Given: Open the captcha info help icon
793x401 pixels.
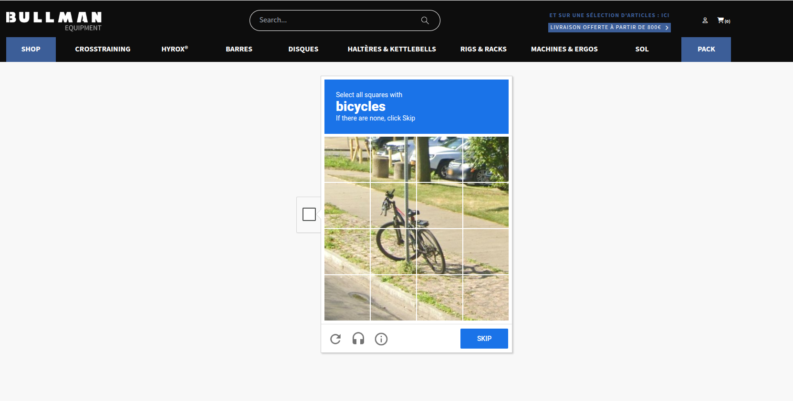Looking at the screenshot, I should click(x=381, y=339).
